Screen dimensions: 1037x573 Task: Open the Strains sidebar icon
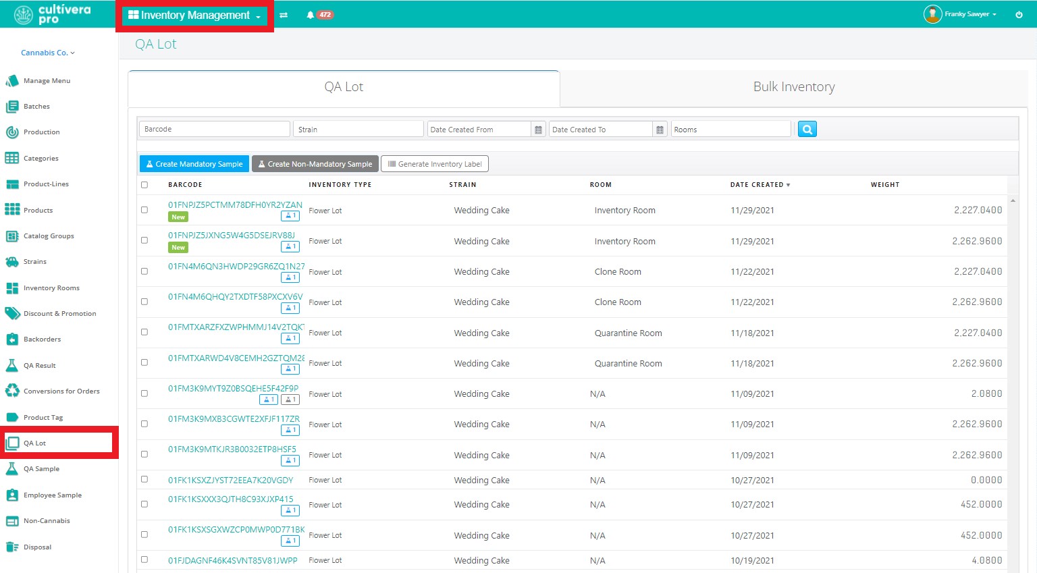click(12, 262)
